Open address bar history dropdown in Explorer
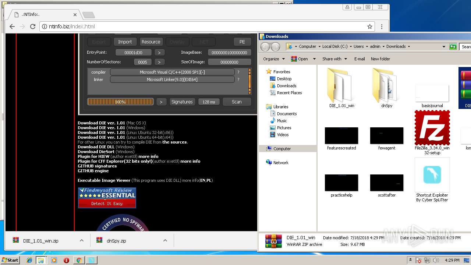 tap(444, 47)
